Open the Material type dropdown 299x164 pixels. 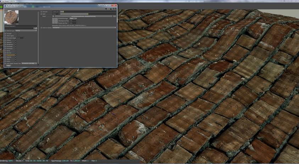pyautogui.click(x=26, y=31)
